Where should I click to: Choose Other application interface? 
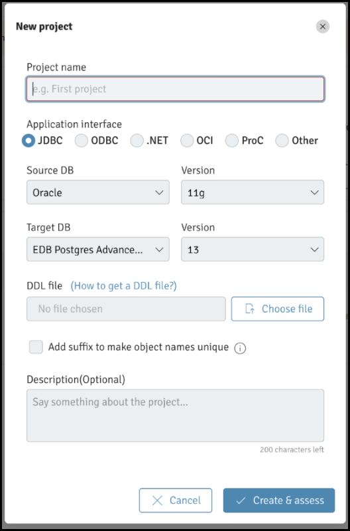282,141
